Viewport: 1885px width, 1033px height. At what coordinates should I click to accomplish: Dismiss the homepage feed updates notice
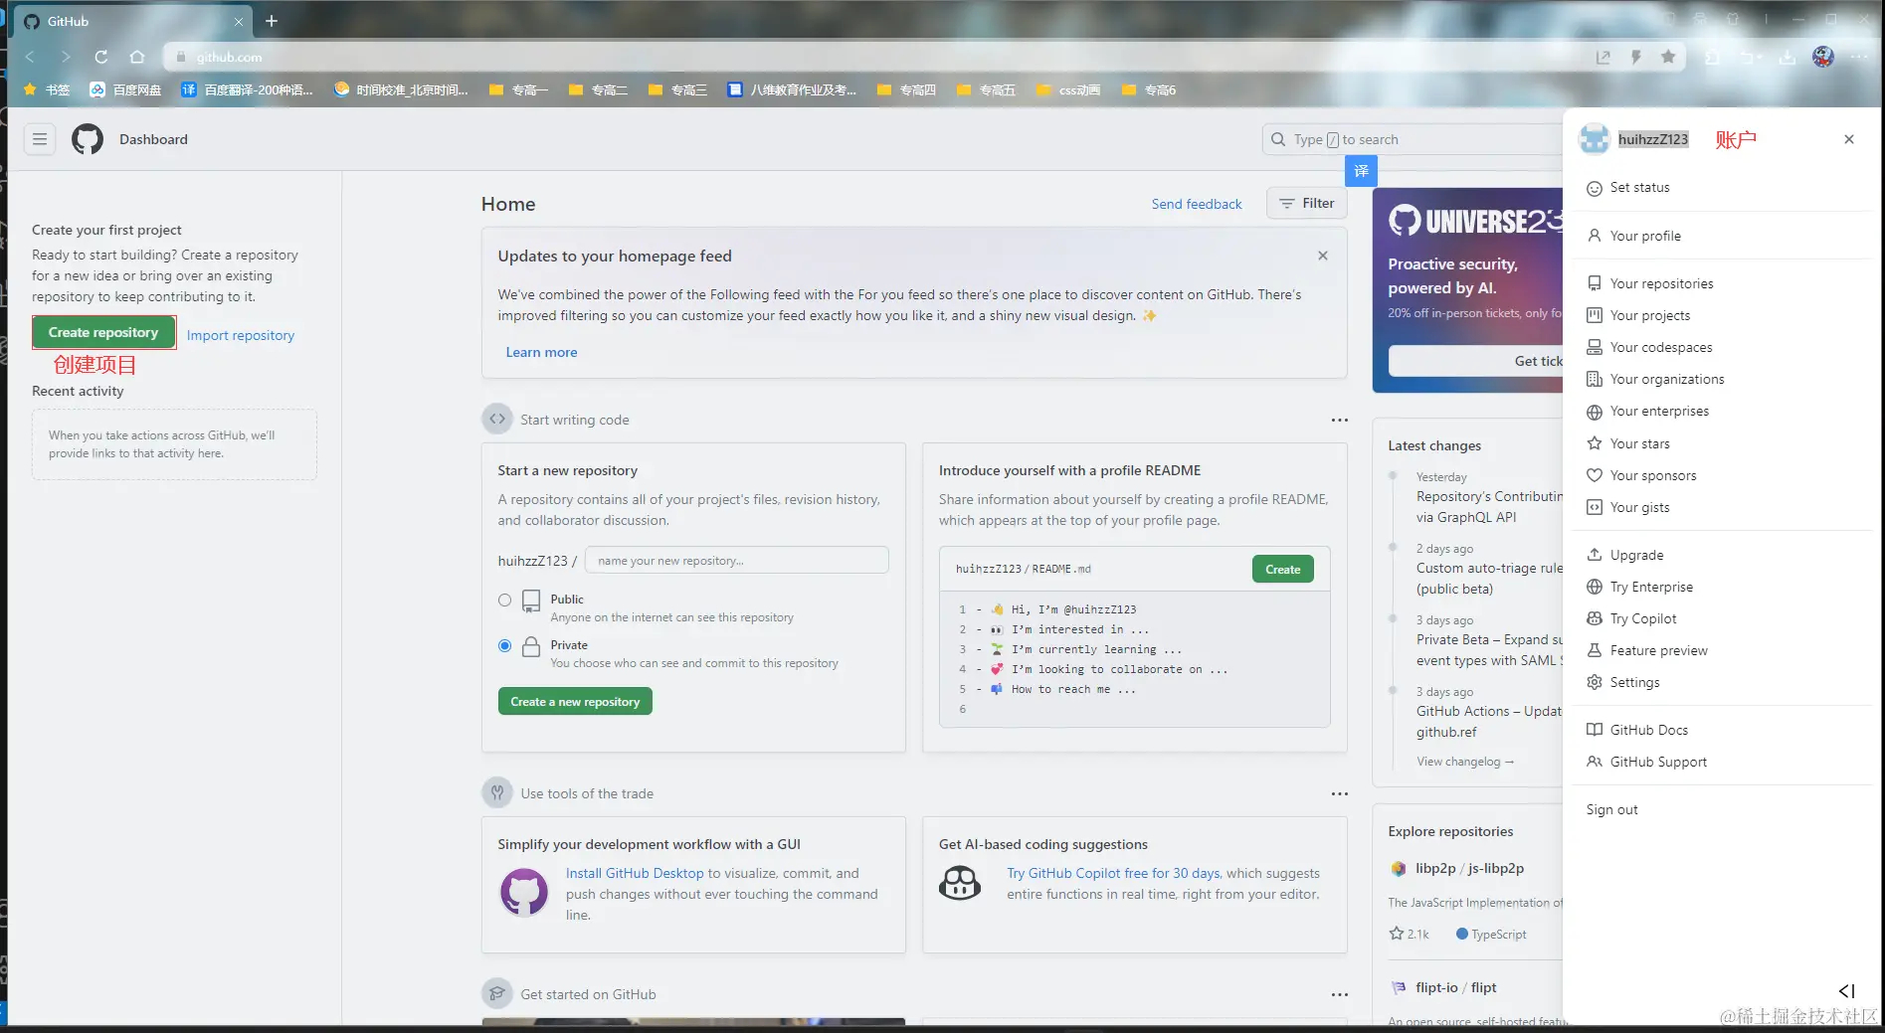click(1323, 256)
